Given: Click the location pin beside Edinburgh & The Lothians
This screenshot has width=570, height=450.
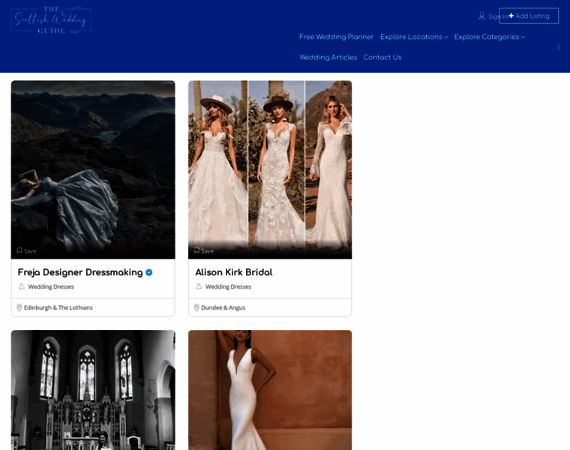Looking at the screenshot, I should 19,307.
